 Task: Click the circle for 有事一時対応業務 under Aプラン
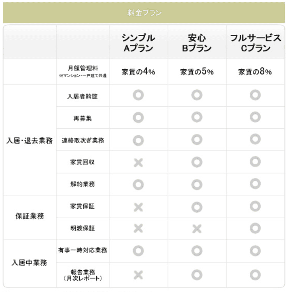[139, 251]
